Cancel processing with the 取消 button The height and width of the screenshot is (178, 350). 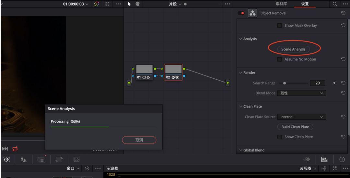[139, 140]
